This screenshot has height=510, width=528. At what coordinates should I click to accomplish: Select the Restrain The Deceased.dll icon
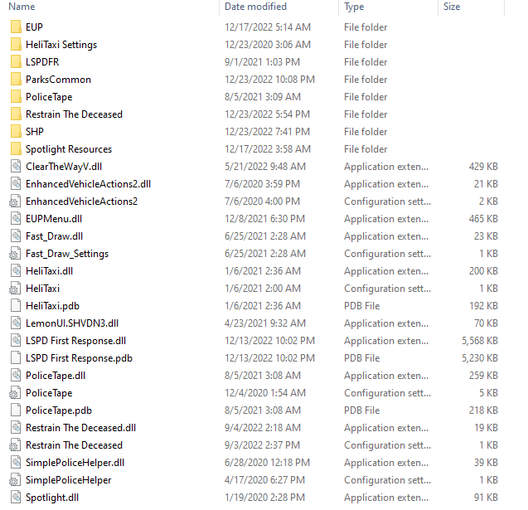click(16, 428)
